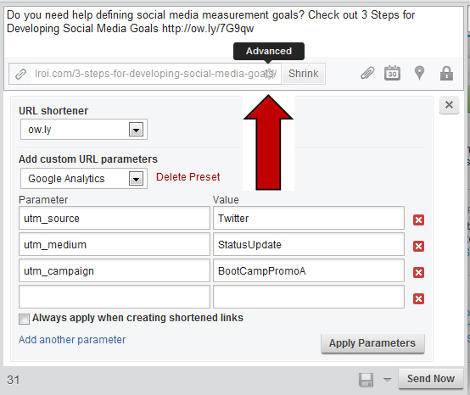
Task: Open the scheduling calendar icon
Action: click(x=392, y=73)
